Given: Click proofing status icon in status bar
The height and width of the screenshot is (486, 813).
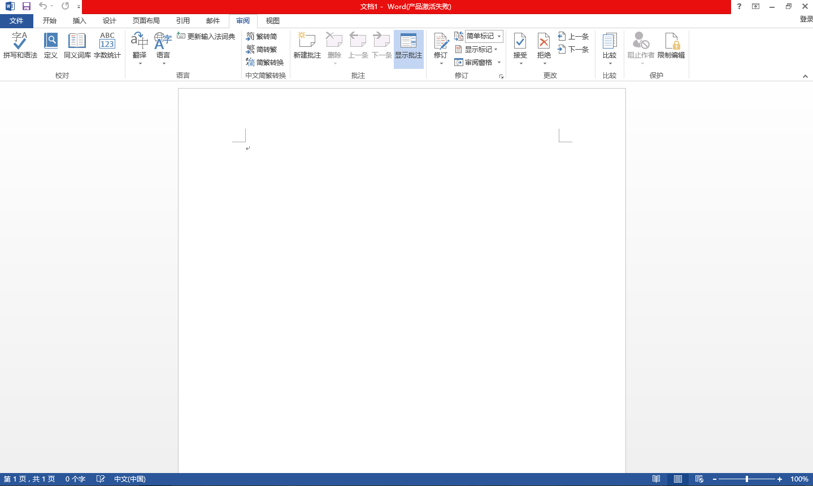Looking at the screenshot, I should [101, 479].
